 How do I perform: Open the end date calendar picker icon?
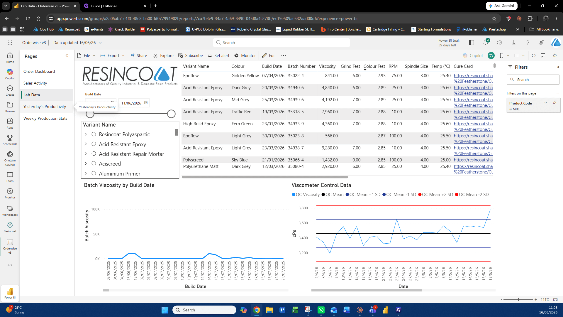(146, 103)
